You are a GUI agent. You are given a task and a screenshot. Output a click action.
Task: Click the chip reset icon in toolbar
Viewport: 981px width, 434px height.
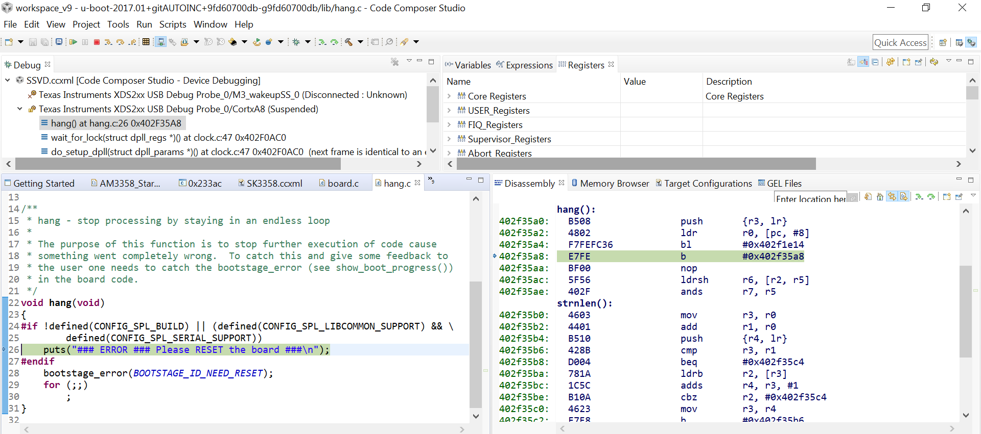coord(232,42)
